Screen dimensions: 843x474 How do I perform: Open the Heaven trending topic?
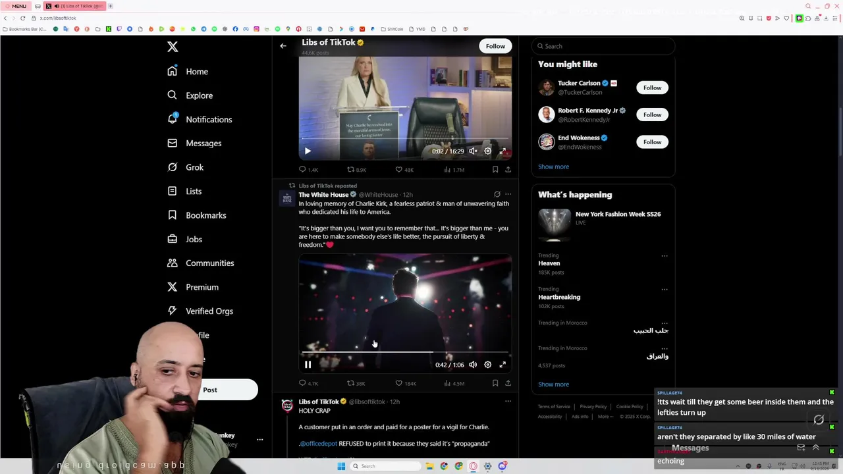(x=549, y=263)
